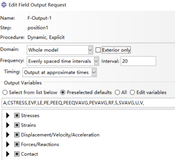Expand the Forces/Reactions tree node

(x=8, y=144)
